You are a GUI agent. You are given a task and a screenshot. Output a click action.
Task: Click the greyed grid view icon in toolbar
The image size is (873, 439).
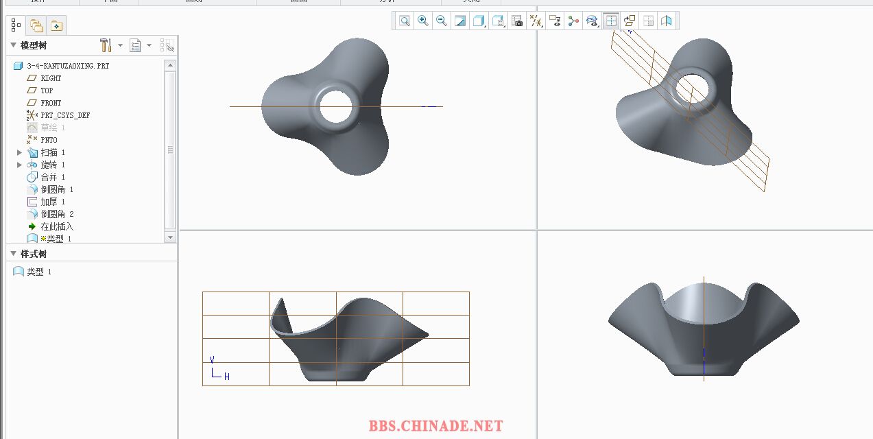(648, 21)
